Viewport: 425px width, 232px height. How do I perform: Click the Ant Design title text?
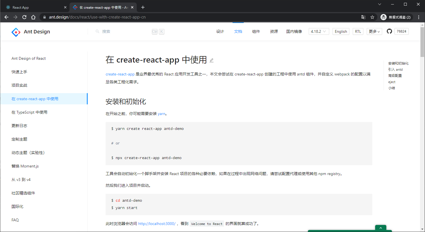tap(37, 32)
